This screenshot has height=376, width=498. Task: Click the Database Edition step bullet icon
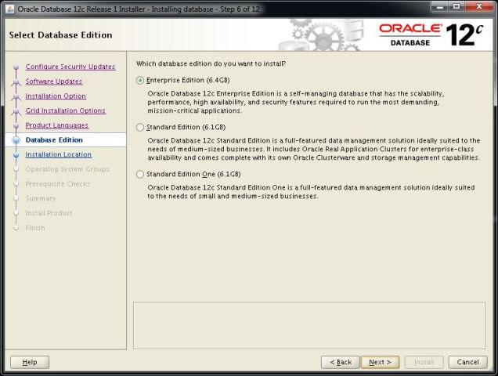[16, 140]
